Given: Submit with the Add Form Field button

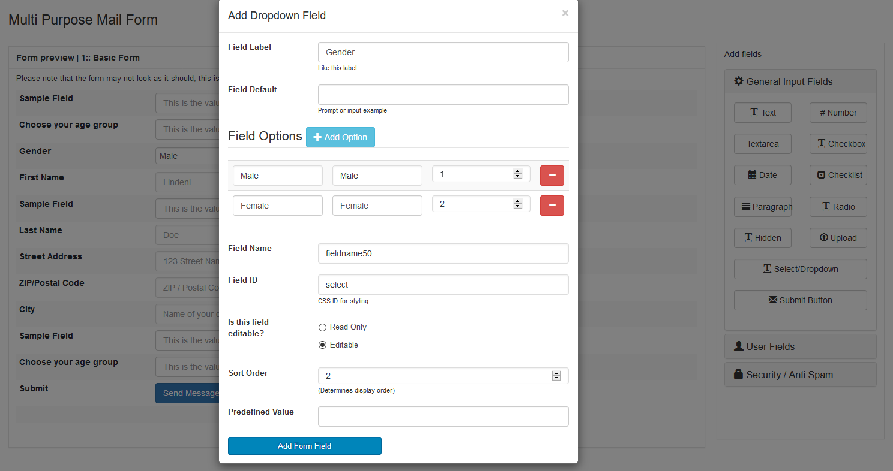Looking at the screenshot, I should tap(305, 446).
